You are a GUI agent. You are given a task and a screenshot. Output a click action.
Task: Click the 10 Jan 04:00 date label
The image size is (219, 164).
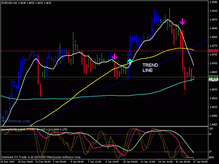130,162
